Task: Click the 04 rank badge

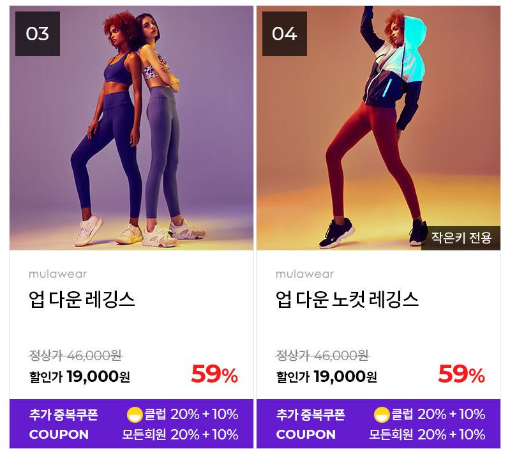Action: pyautogui.click(x=285, y=34)
